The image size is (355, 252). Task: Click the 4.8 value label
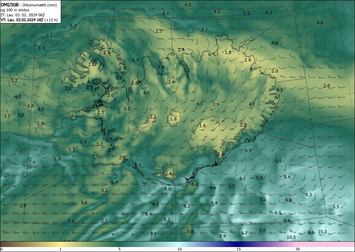pyautogui.click(x=275, y=43)
